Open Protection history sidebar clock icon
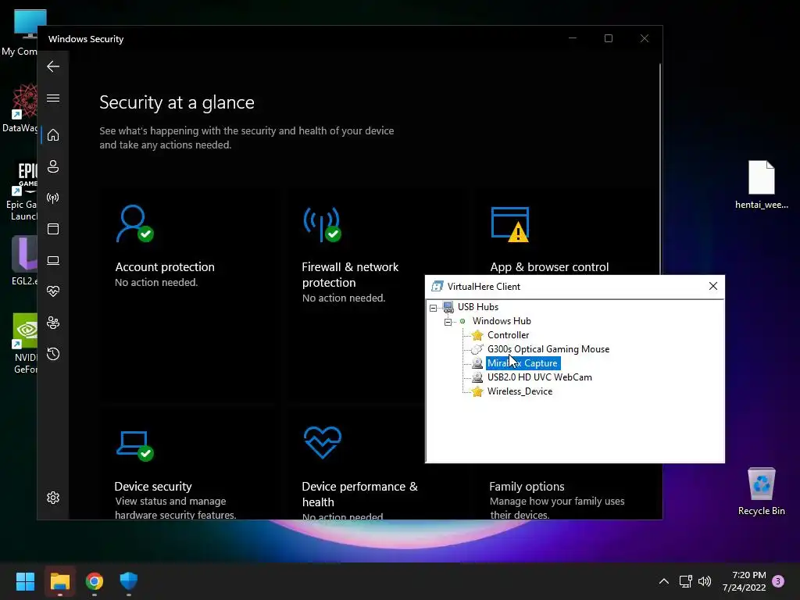The image size is (800, 600). pyautogui.click(x=53, y=354)
